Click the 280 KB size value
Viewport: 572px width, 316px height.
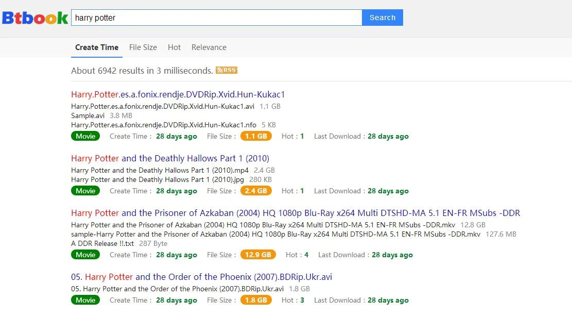[261, 180]
